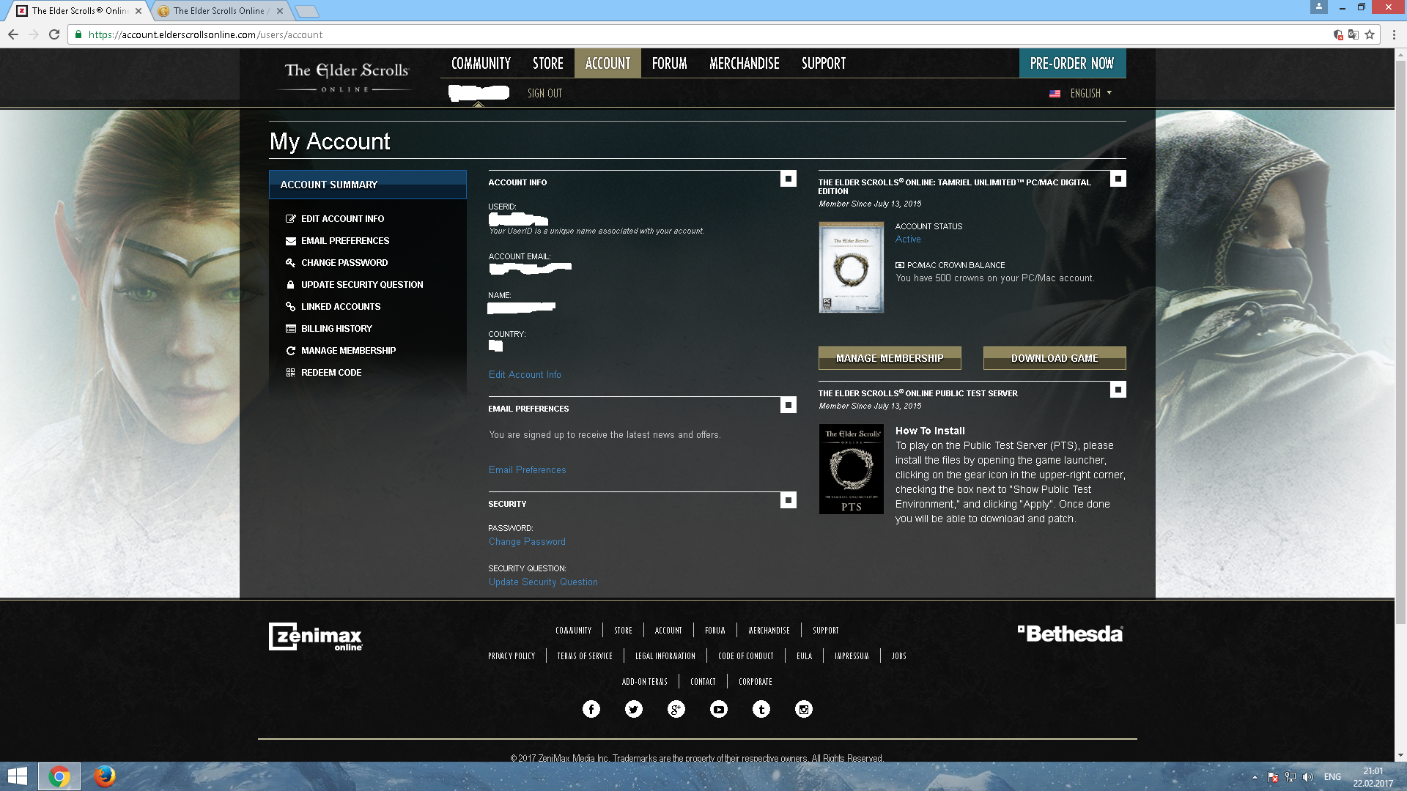Viewport: 1407px width, 791px height.
Task: Open the Google Plus icon in footer
Action: click(x=676, y=709)
